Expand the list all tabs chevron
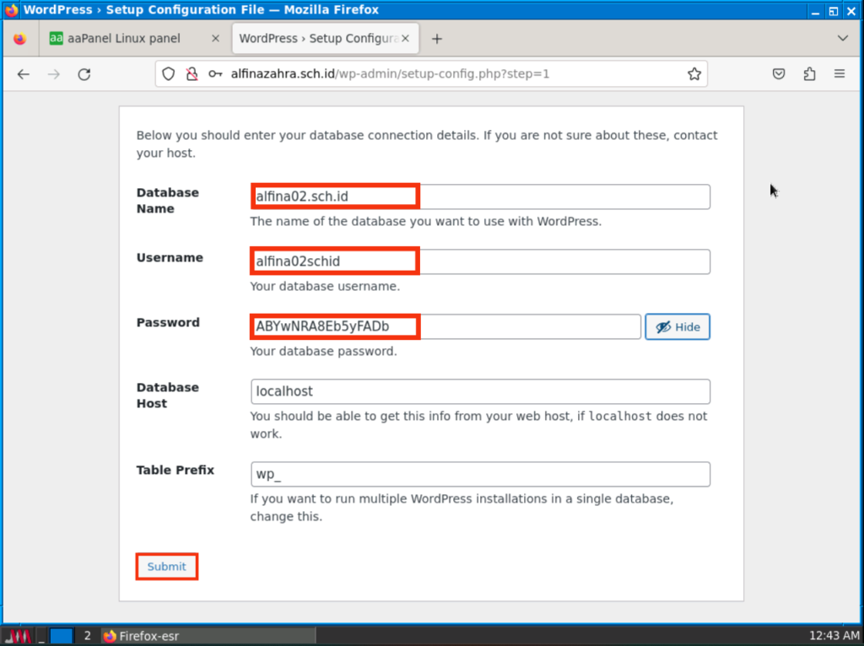 pos(842,39)
